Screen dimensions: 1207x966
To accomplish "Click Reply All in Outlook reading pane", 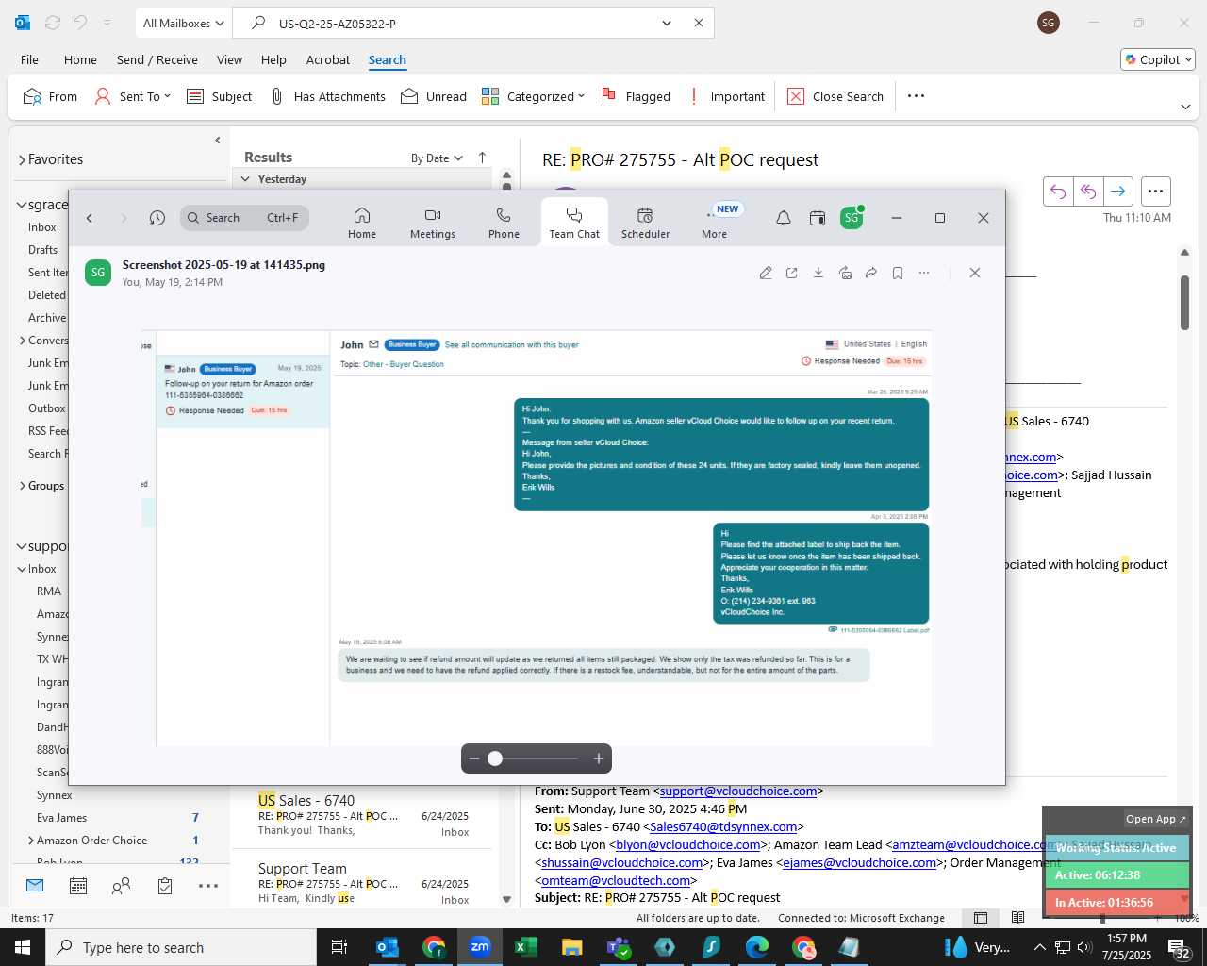I will (x=1088, y=192).
